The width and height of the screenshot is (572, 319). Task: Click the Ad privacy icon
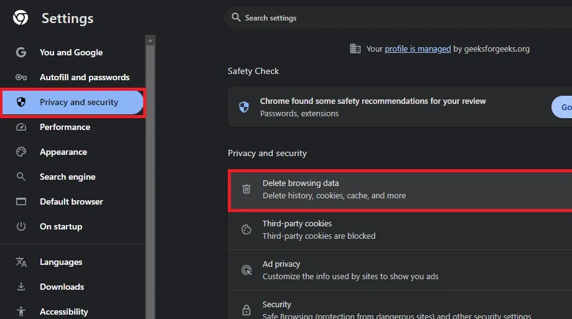tap(246, 270)
